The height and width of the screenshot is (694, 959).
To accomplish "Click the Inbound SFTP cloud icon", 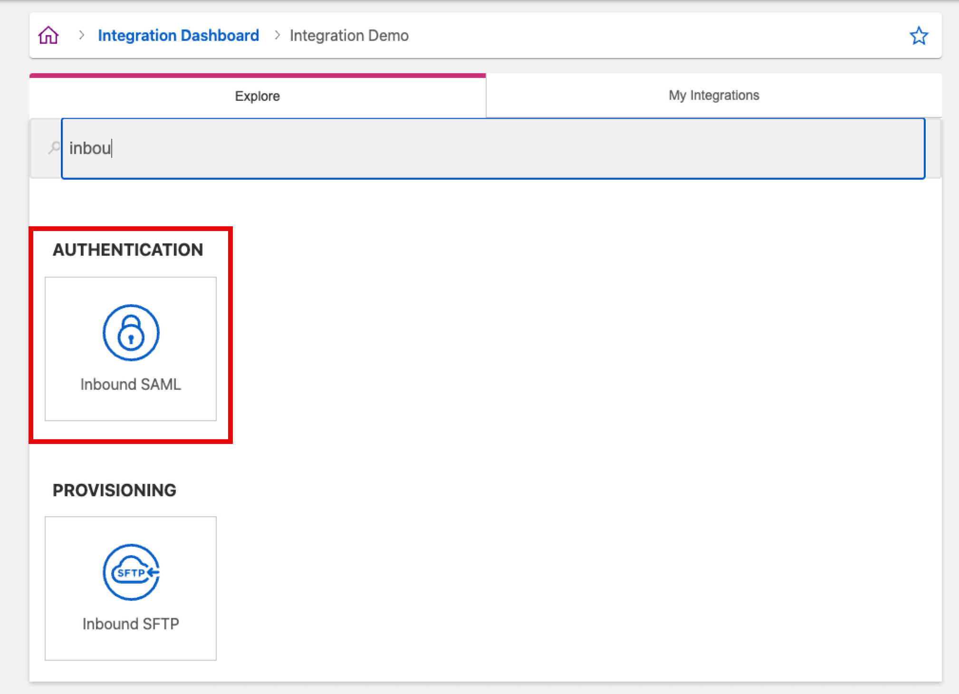I will point(131,572).
